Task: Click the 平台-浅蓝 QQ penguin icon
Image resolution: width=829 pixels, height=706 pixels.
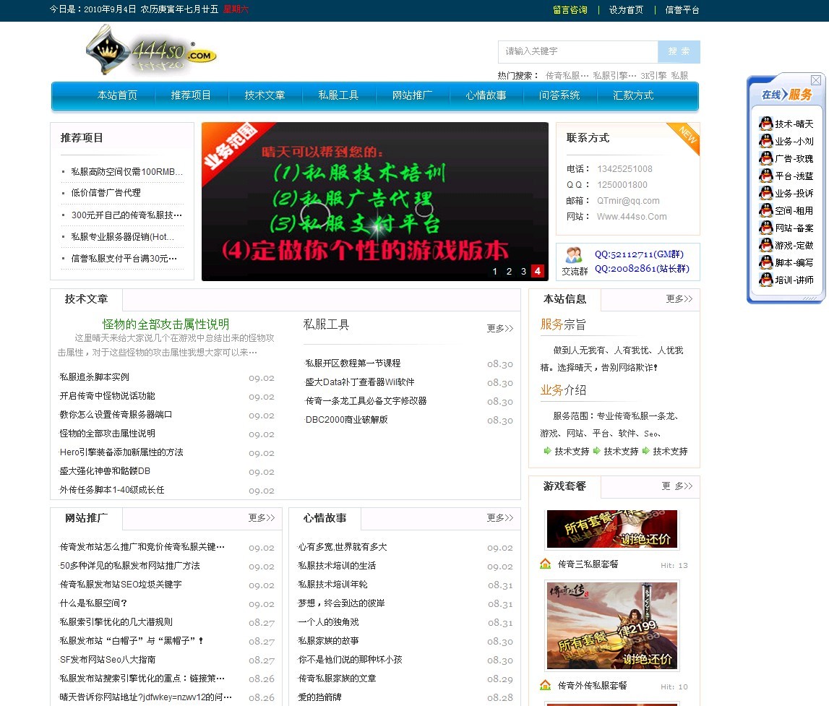Action: click(765, 176)
